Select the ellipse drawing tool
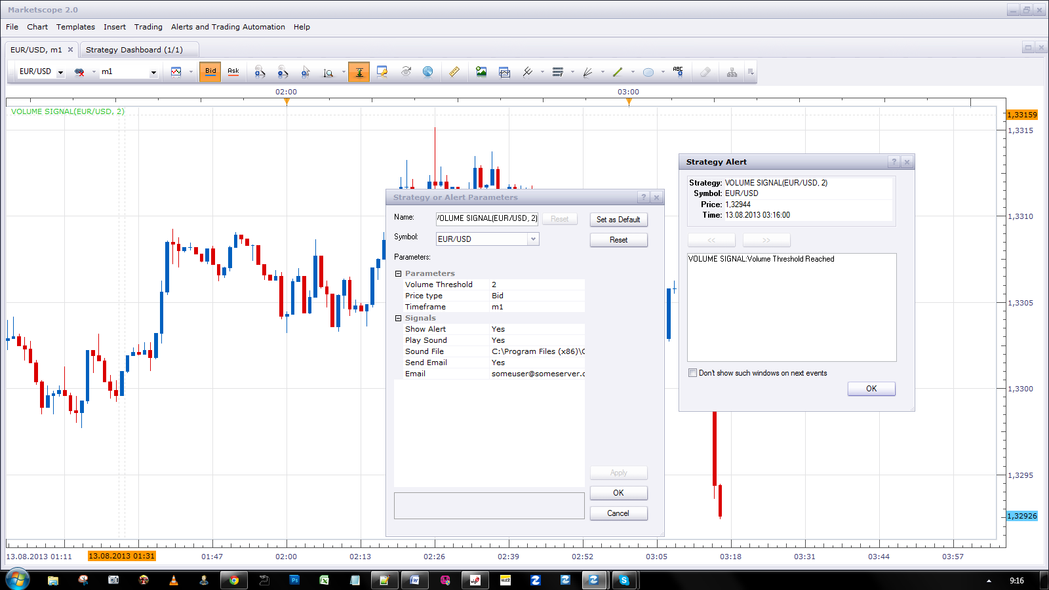Viewport: 1049px width, 590px height. [x=648, y=72]
